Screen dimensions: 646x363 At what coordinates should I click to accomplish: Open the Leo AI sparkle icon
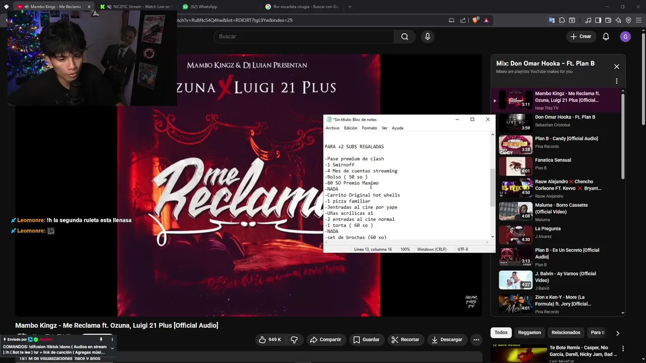pyautogui.click(x=618, y=20)
